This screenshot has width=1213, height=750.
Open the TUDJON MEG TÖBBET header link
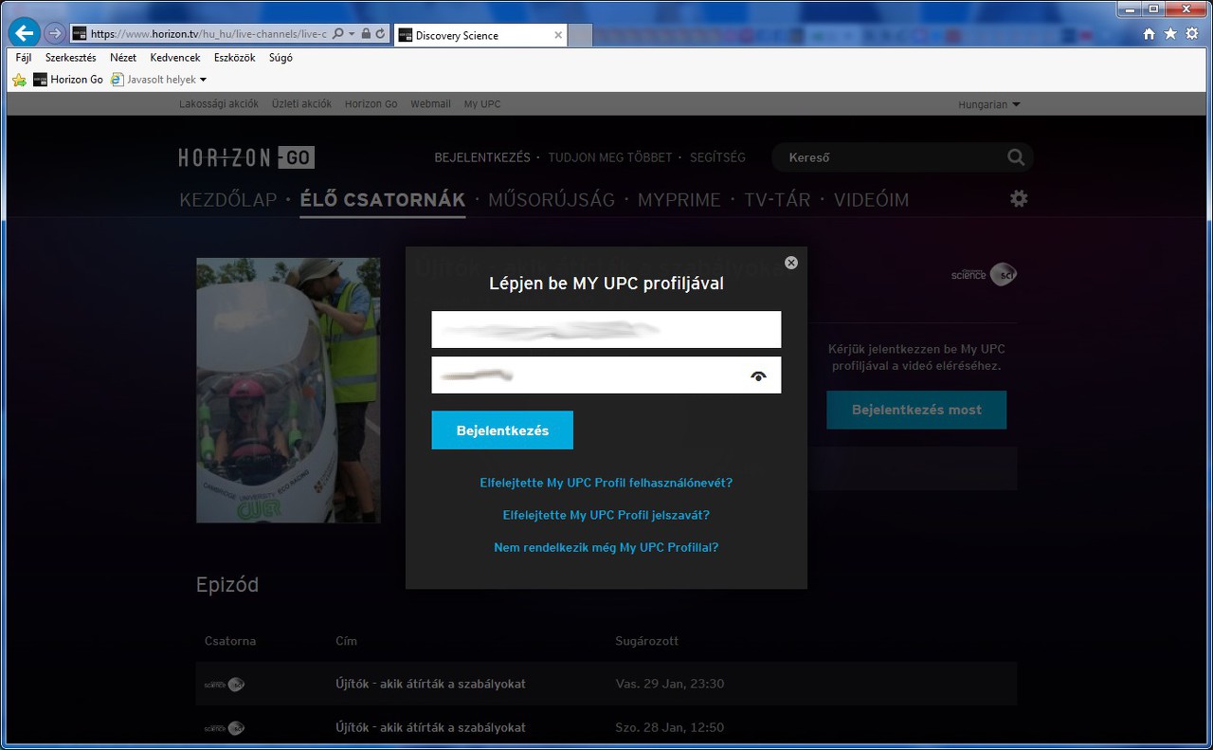click(610, 157)
